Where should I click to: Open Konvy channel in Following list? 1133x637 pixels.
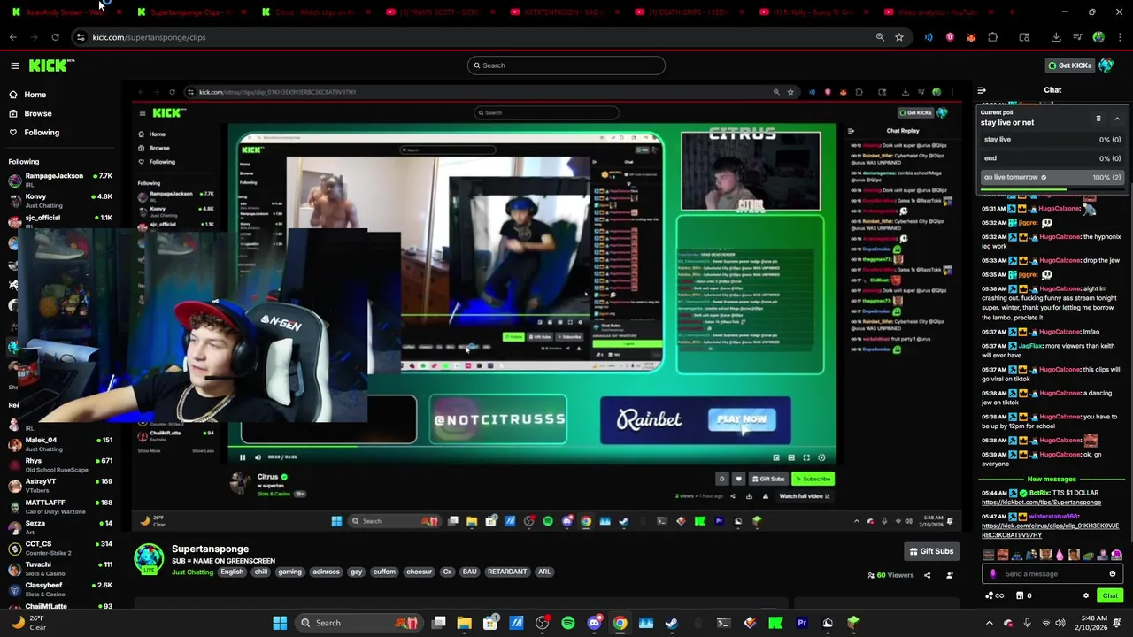[x=60, y=200]
